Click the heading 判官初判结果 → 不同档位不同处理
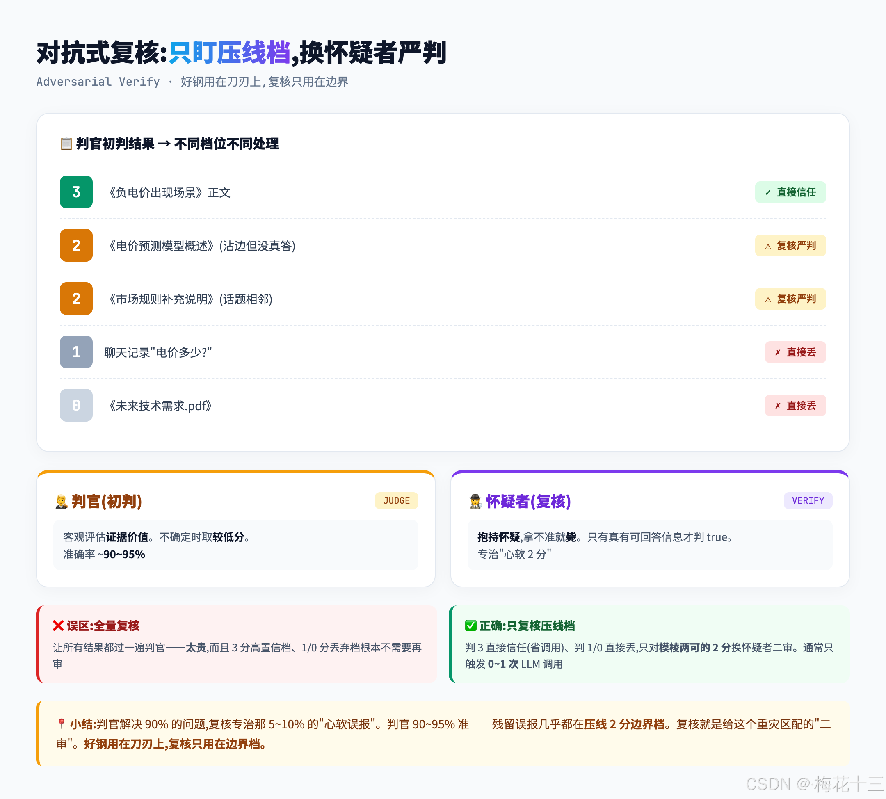Viewport: 886px width, 799px height. point(177,144)
